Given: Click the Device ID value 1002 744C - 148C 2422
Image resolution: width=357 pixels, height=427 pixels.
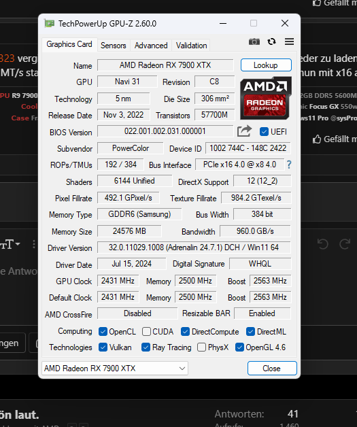Looking at the screenshot, I should (x=248, y=148).
